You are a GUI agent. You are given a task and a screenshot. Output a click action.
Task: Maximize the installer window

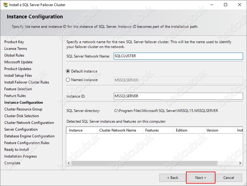point(226,5)
